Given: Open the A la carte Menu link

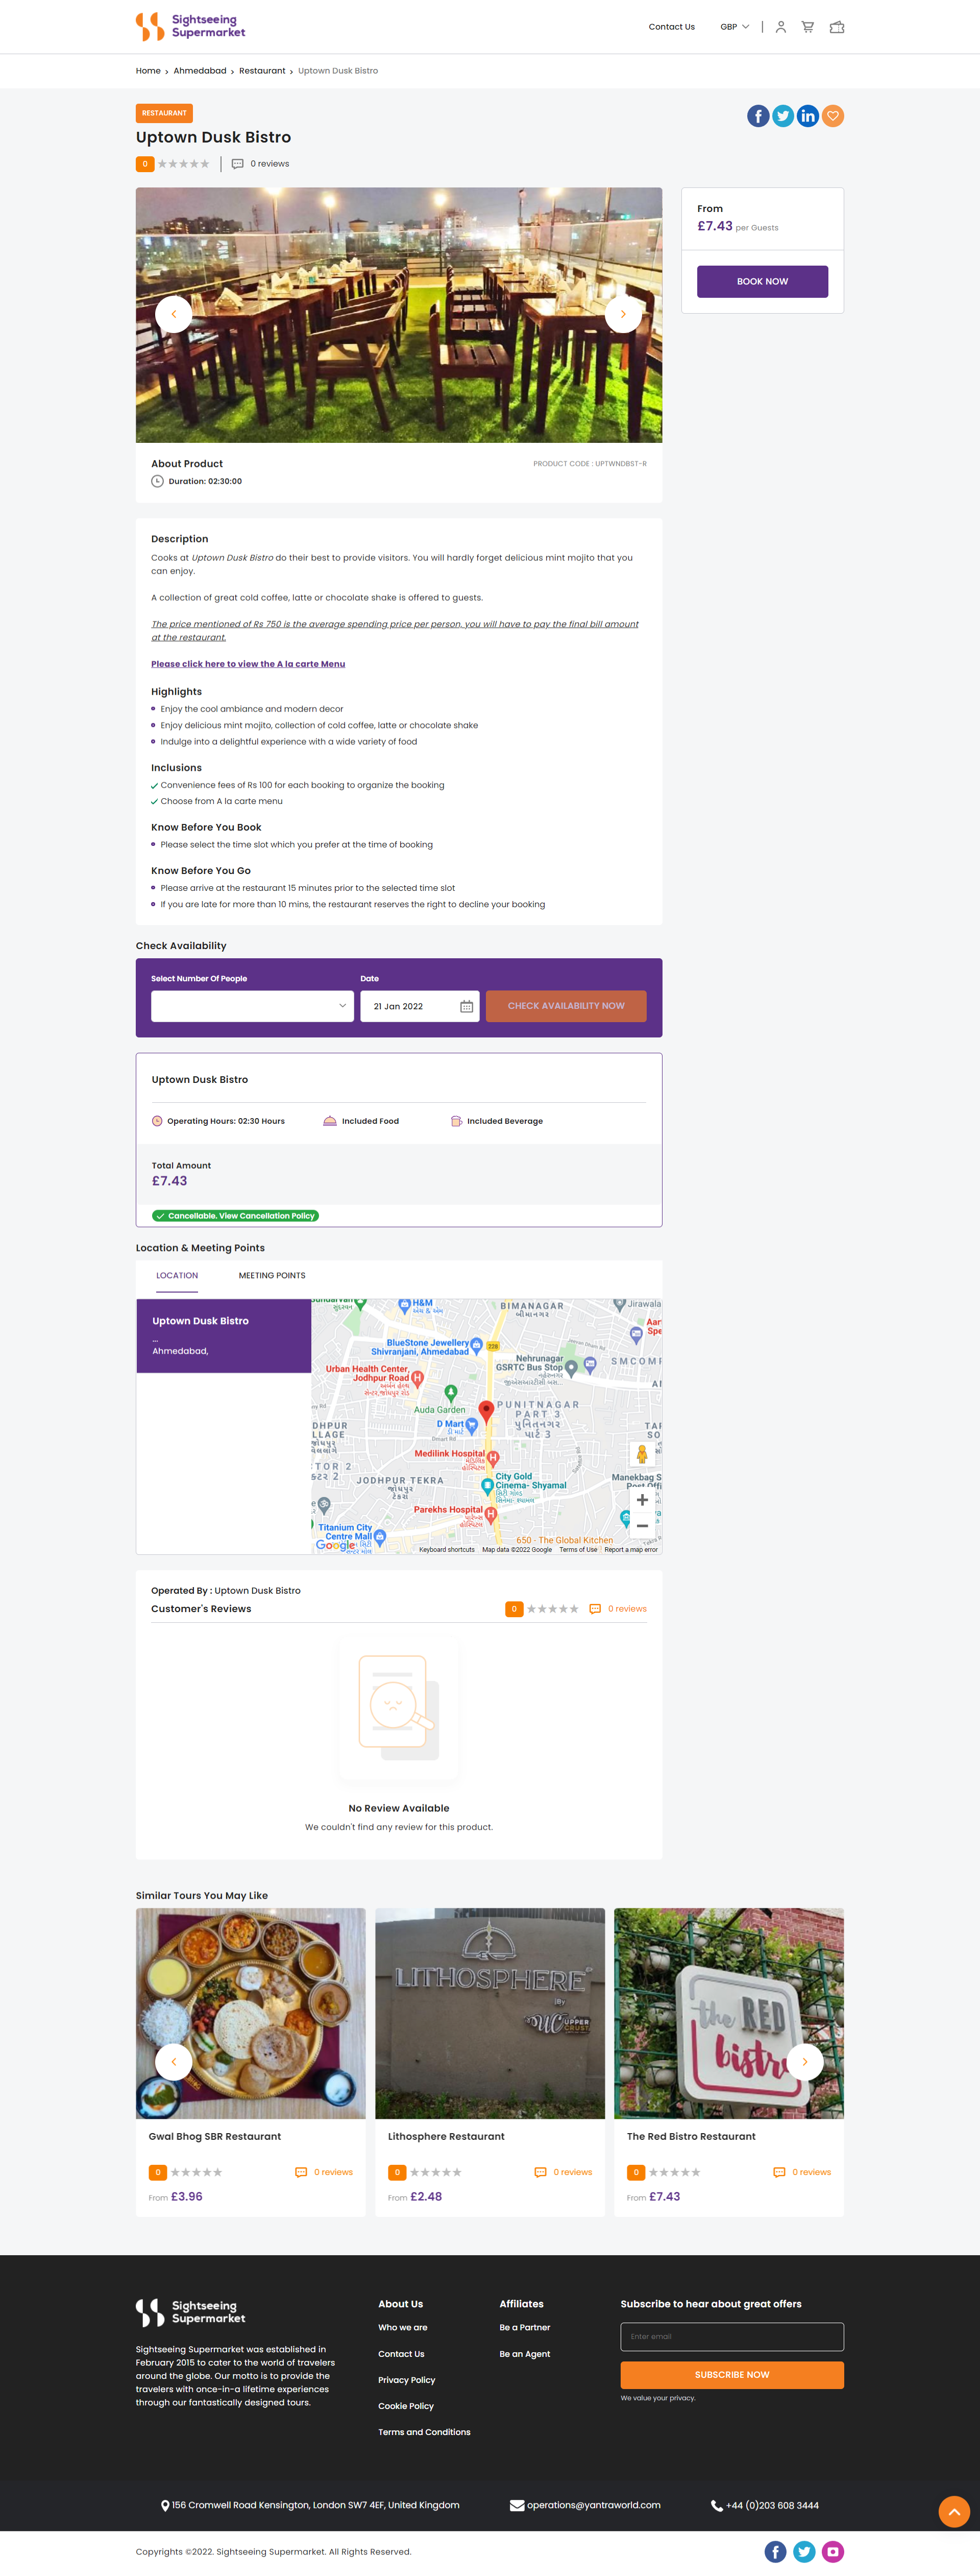Looking at the screenshot, I should (x=248, y=664).
